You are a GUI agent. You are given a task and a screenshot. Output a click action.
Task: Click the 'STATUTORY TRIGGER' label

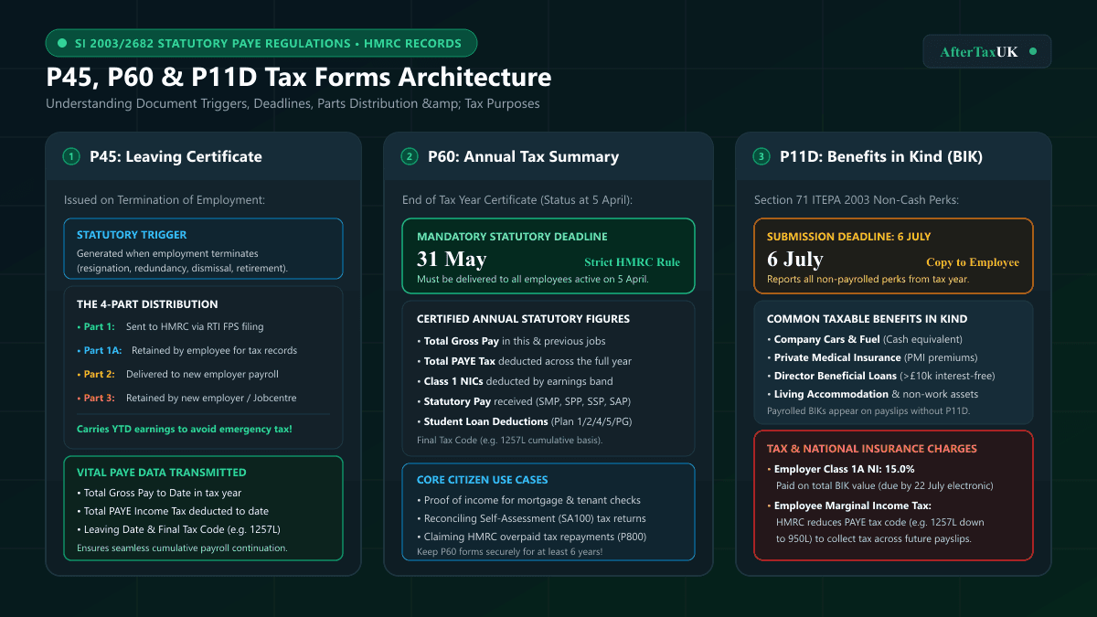[x=132, y=235]
